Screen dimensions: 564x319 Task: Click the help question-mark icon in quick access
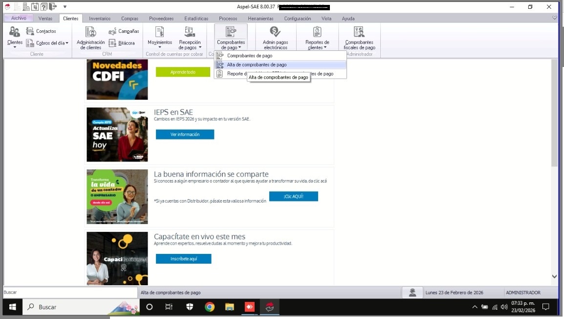point(43,6)
